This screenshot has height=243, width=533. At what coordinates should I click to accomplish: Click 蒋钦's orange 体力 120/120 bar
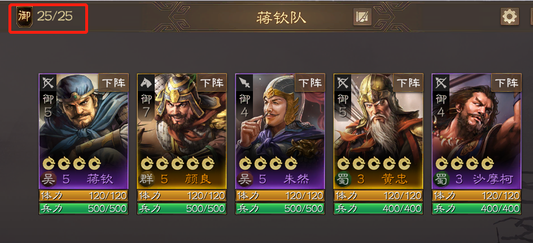click(x=84, y=195)
